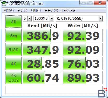Expand the test count dropdown showing 5
The image size is (108, 98).
30,18
